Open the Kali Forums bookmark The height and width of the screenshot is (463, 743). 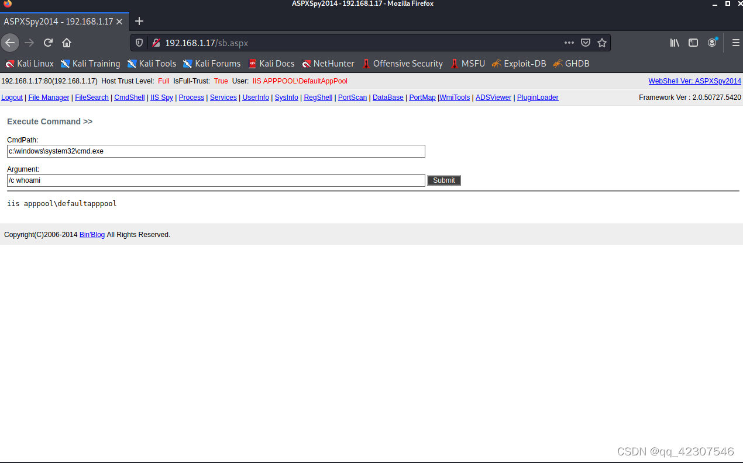pyautogui.click(x=212, y=64)
